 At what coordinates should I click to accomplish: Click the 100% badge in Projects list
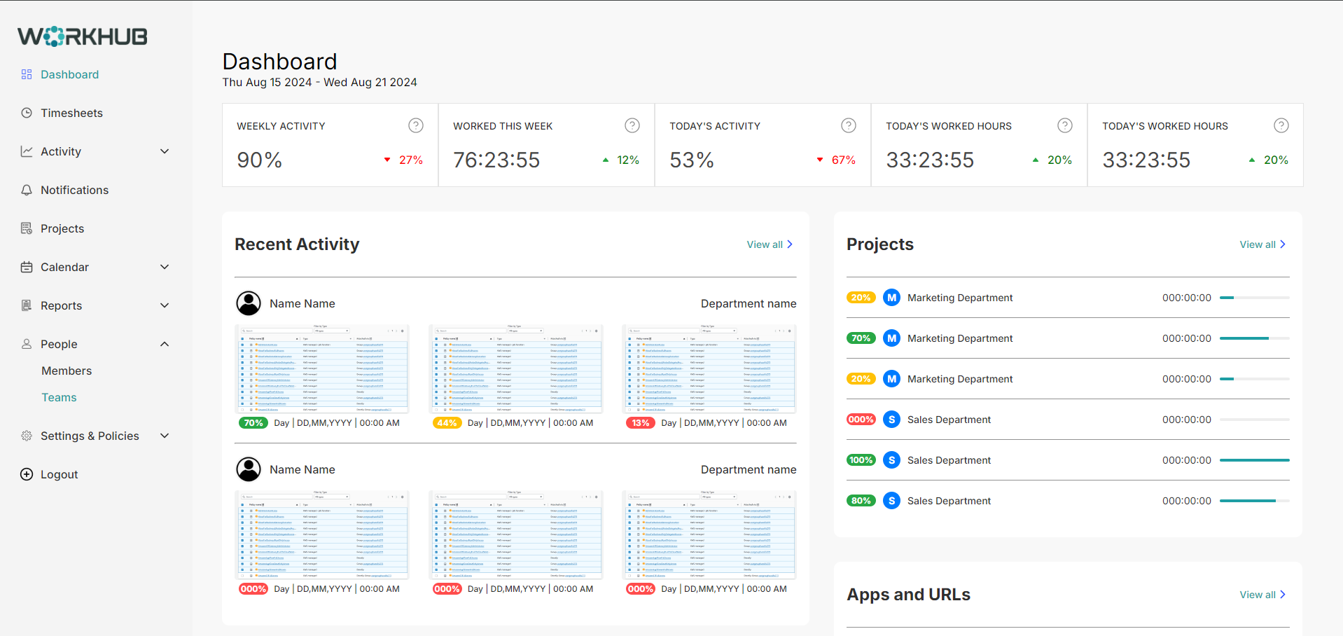point(861,460)
